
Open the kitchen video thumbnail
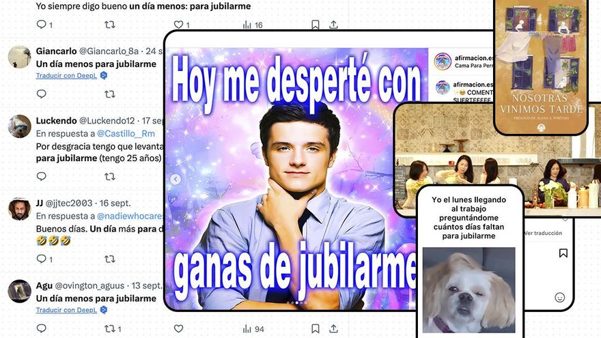(499, 159)
